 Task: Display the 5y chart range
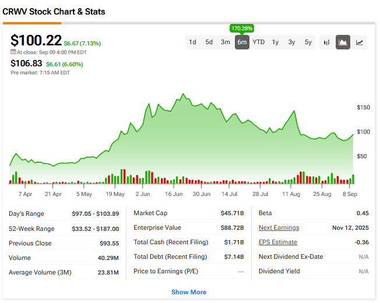click(x=308, y=42)
